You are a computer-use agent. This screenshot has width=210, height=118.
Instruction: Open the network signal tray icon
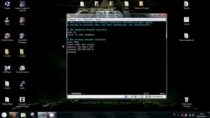pos(190,115)
